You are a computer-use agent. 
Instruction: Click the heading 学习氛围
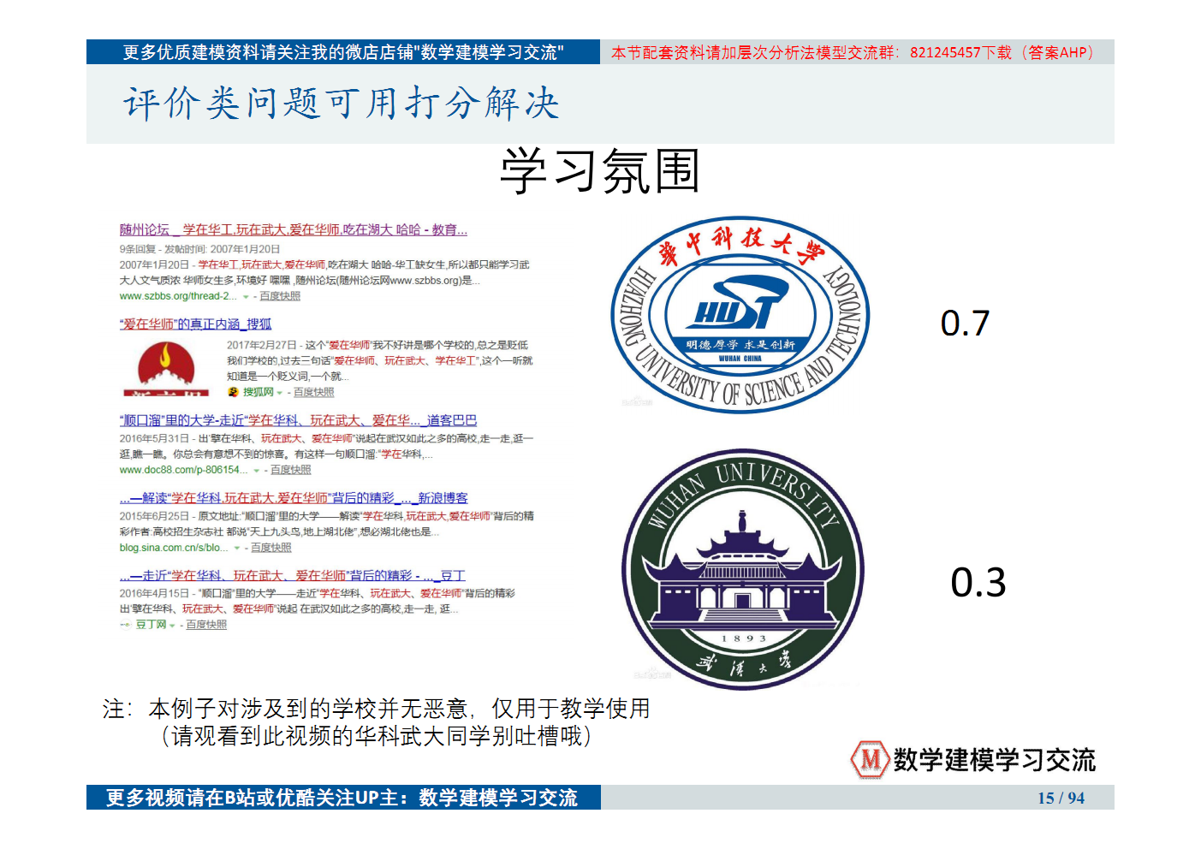pyautogui.click(x=600, y=171)
